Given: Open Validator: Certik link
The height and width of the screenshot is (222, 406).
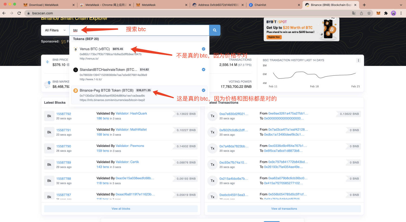Looking at the screenshot, I should point(127,162).
